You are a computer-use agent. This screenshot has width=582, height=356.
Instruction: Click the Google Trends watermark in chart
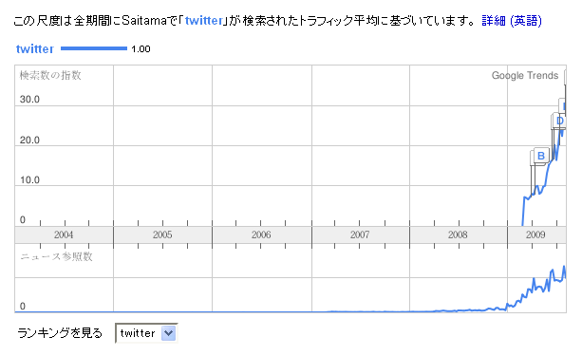[525, 76]
